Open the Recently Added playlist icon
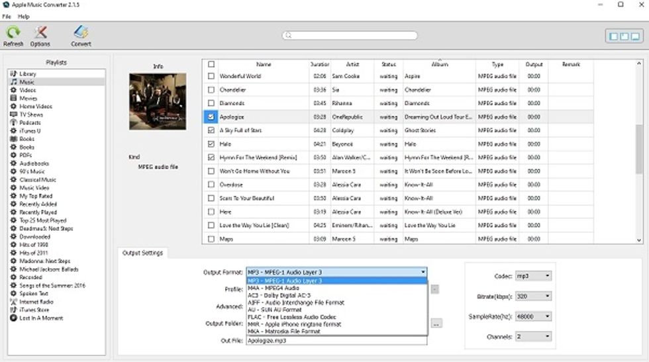Screen dimensions: 649x362 coord(14,204)
